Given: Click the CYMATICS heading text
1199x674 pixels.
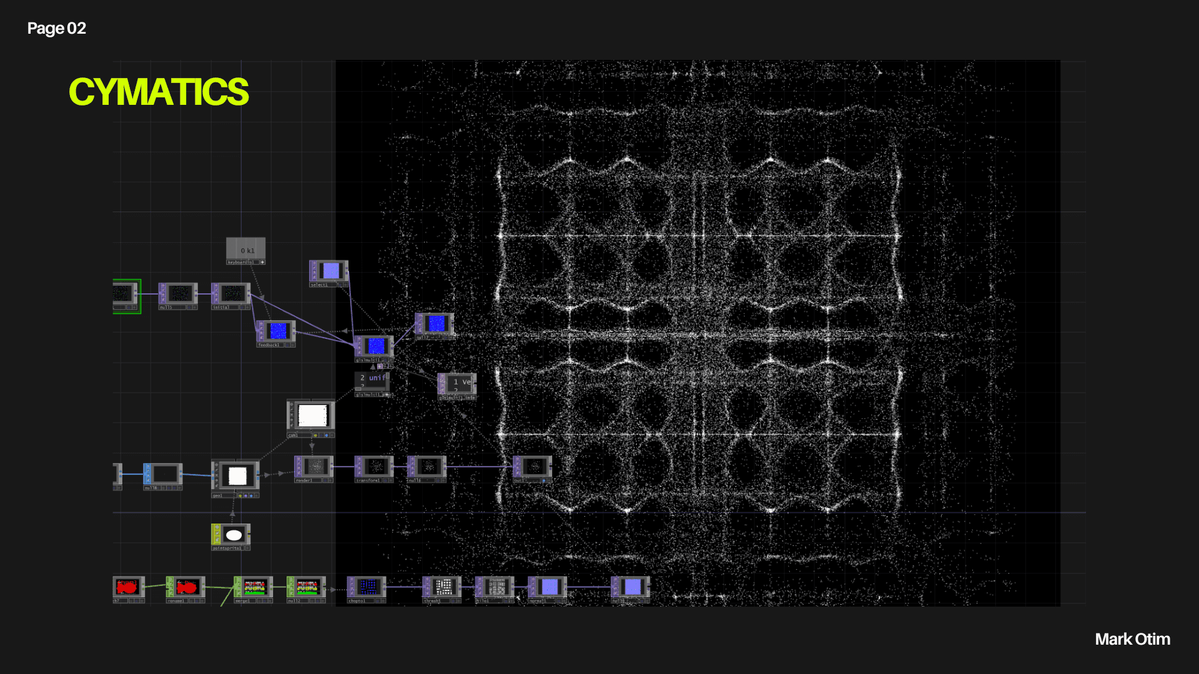Looking at the screenshot, I should (159, 92).
